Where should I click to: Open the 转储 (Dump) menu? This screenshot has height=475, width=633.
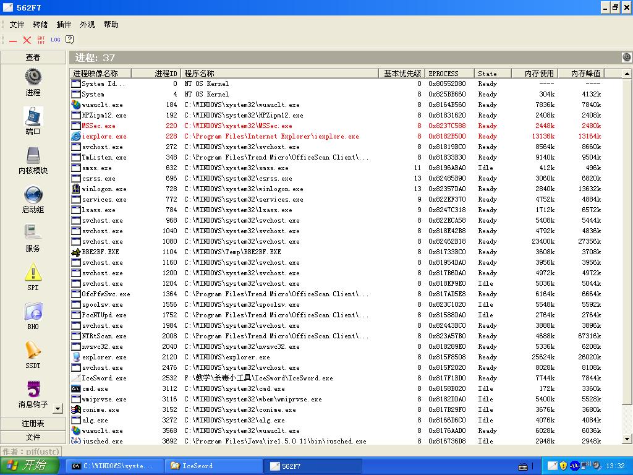(x=40, y=25)
